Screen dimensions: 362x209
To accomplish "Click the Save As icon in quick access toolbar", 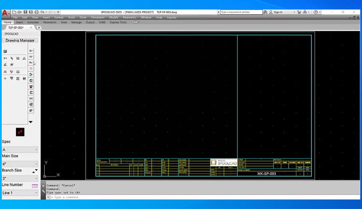I will 31,12.
